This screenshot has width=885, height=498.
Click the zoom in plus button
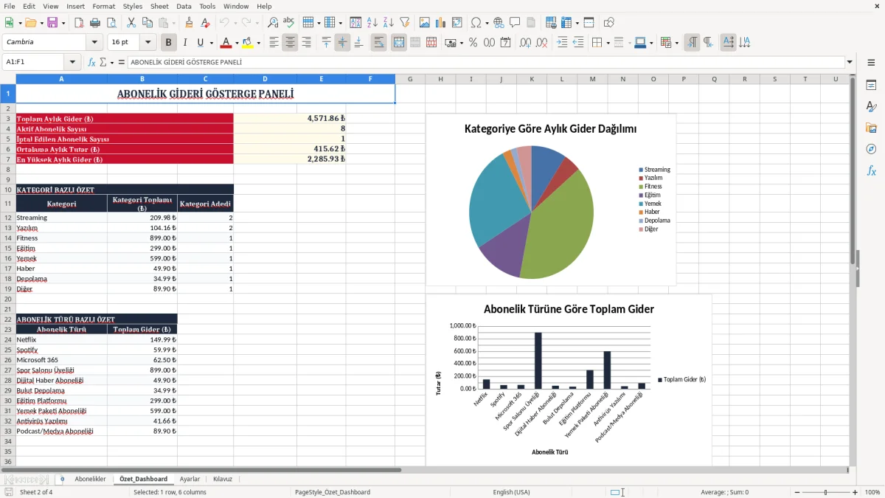(x=855, y=492)
